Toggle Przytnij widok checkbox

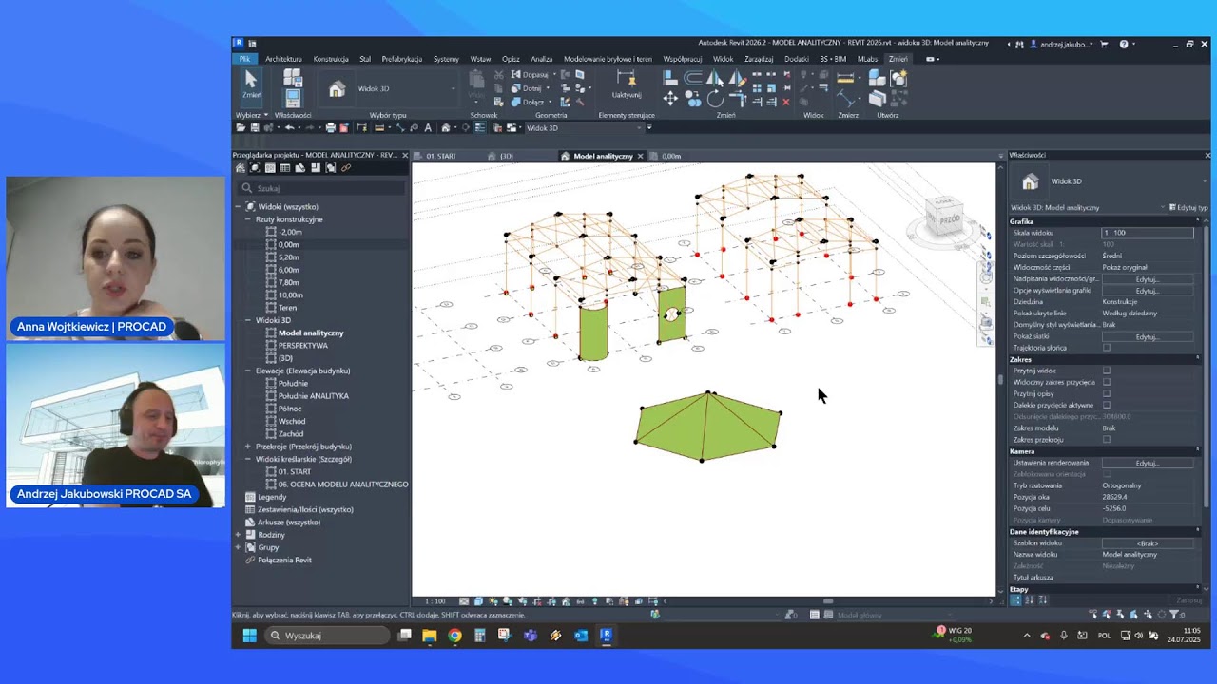pyautogui.click(x=1107, y=370)
